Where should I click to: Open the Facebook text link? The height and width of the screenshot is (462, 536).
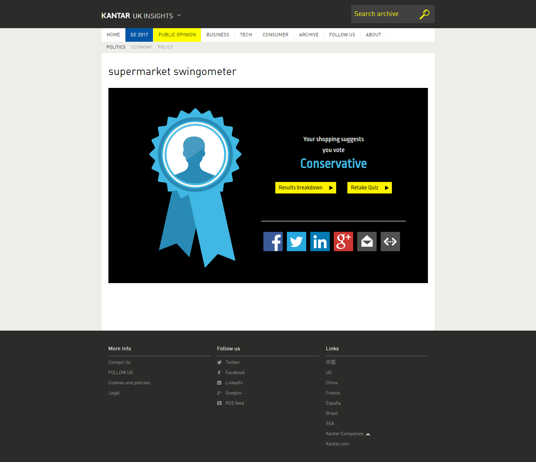coord(235,373)
